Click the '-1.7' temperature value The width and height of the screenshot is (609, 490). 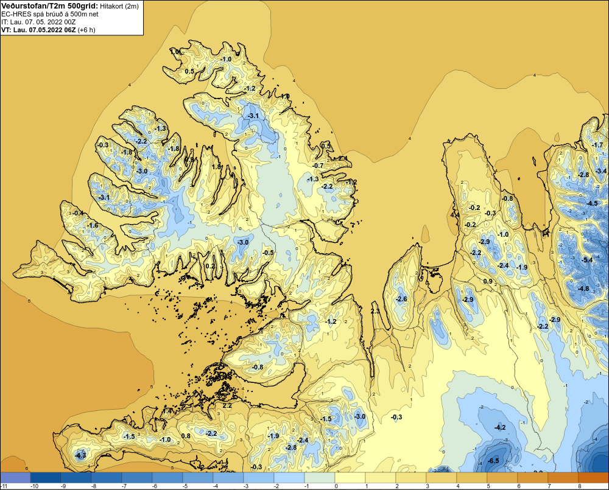pos(597,145)
